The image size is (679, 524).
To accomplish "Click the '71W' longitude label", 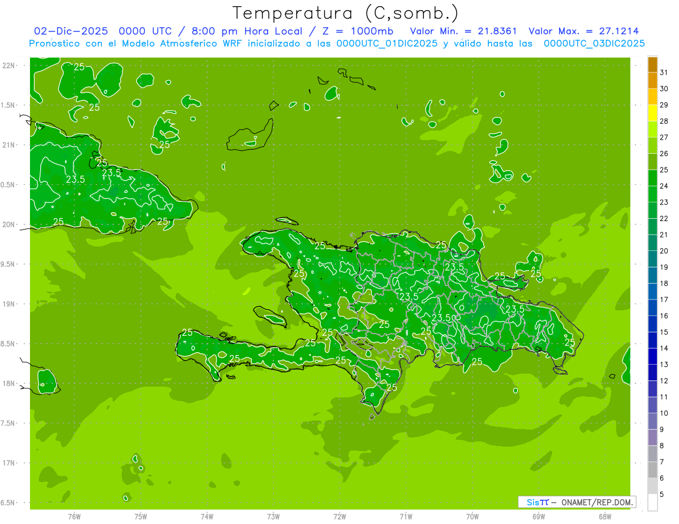I will click(406, 516).
